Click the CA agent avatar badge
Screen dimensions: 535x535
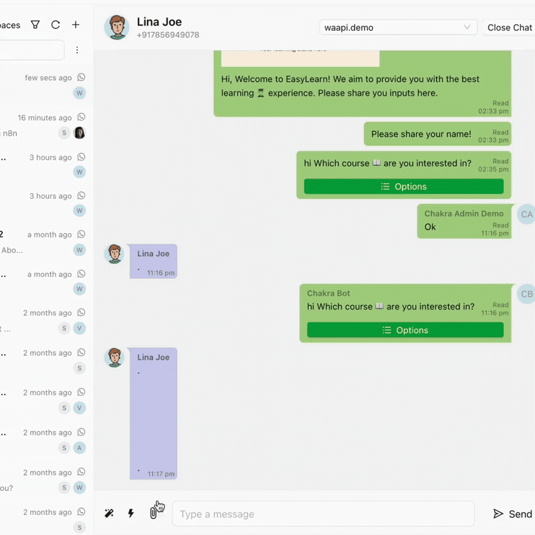(526, 215)
